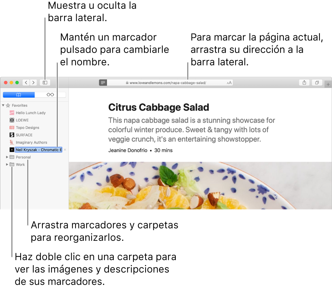This screenshot has height=288, width=332.
Task: Open a new tab with plus button
Action: pyautogui.click(x=328, y=84)
